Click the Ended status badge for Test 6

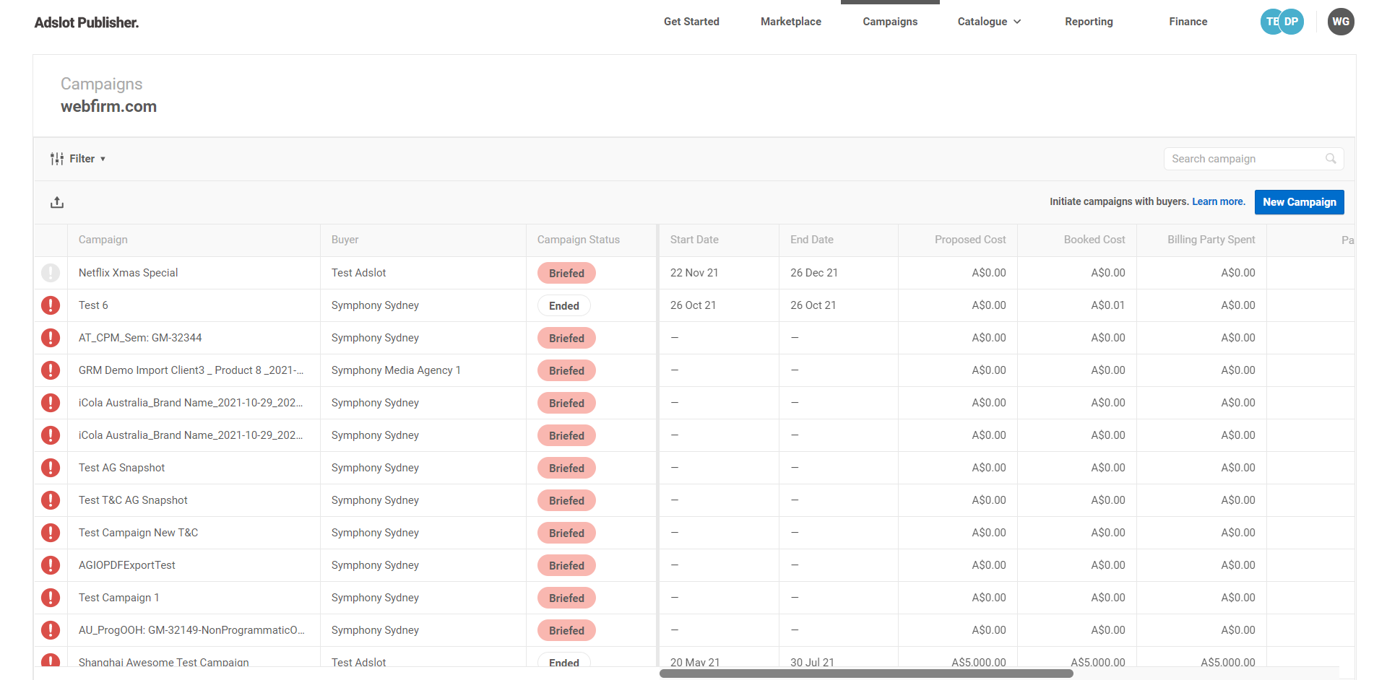pyautogui.click(x=564, y=306)
